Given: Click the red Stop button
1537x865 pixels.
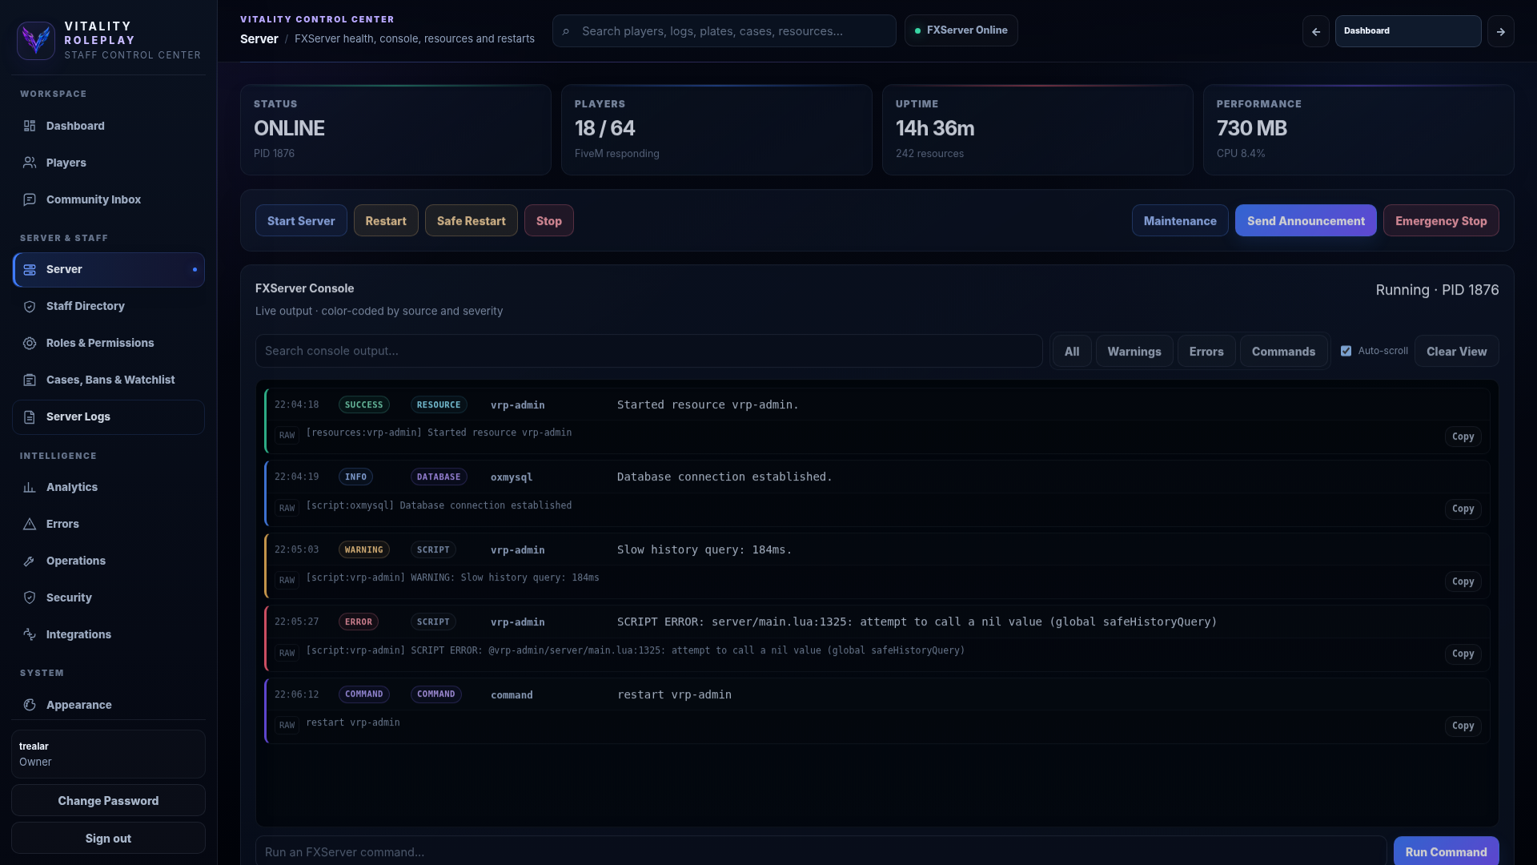Looking at the screenshot, I should click(549, 221).
